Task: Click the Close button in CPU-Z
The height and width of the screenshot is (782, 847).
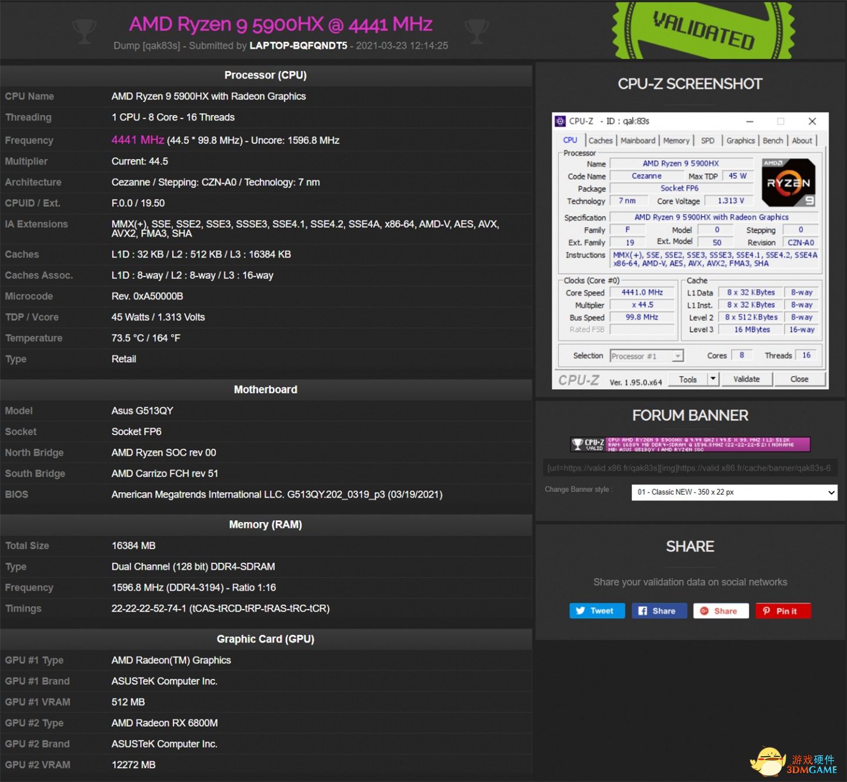Action: (799, 380)
